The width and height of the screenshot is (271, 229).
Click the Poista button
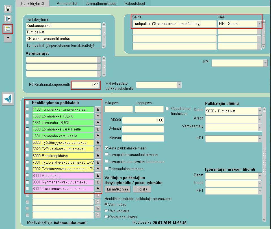pos(142,189)
